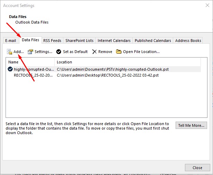The height and width of the screenshot is (175, 213).
Task: Click the Tell Me More... button
Action: (x=191, y=125)
